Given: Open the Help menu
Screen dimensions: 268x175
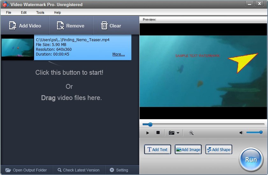Looking at the screenshot, I should (57, 12).
